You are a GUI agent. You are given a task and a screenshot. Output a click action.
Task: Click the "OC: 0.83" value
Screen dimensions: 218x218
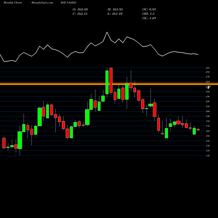pos(149,10)
